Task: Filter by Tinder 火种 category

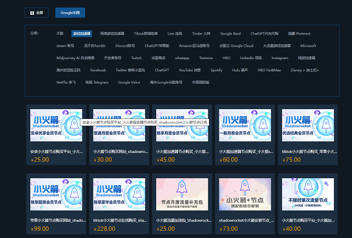Action: [x=201, y=33]
